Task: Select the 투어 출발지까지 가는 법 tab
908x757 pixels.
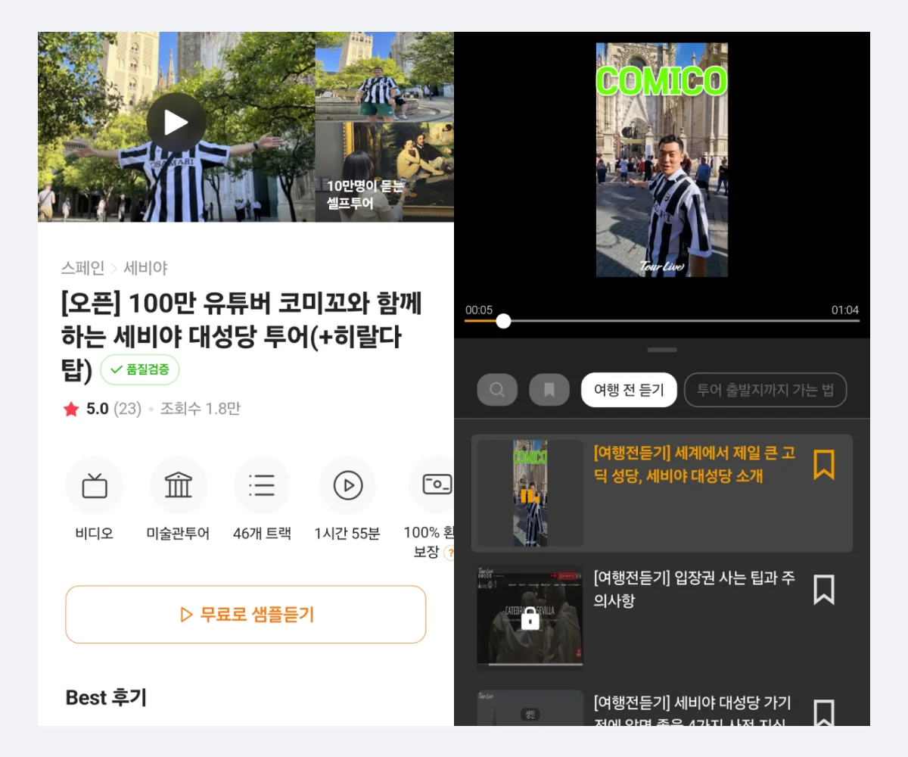Action: click(765, 389)
